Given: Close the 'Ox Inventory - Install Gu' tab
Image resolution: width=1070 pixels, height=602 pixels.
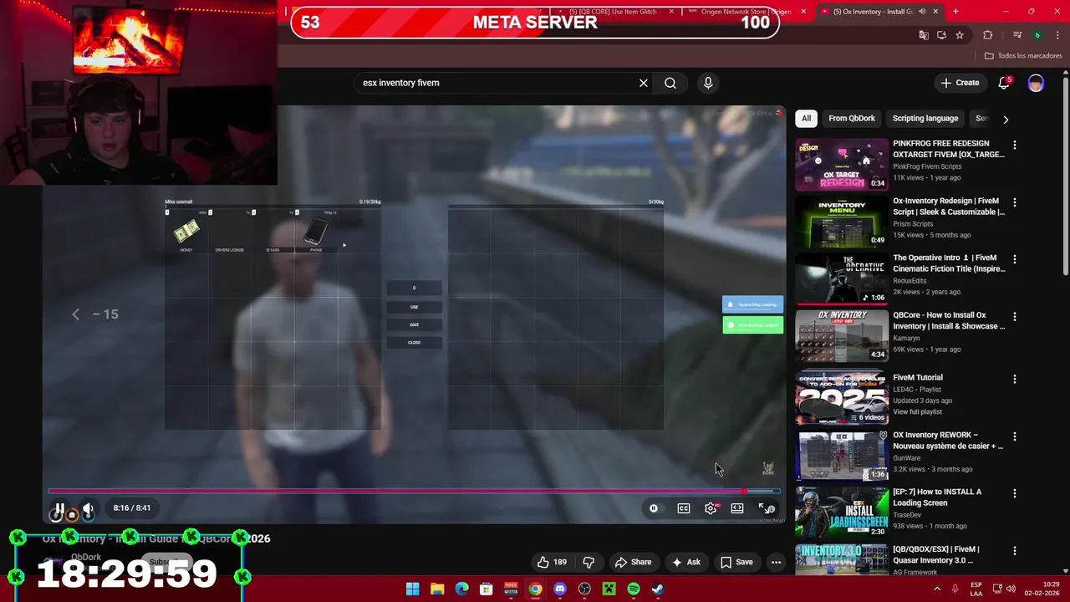Looking at the screenshot, I should point(935,12).
